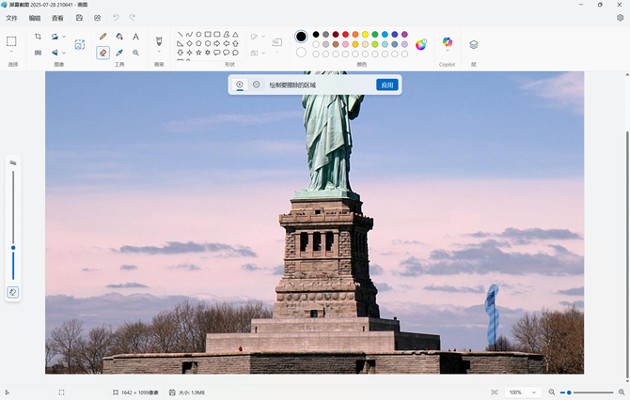Image resolution: width=630 pixels, height=400 pixels.
Task: Open the 100% zoom level dropdown
Action: pos(522,392)
